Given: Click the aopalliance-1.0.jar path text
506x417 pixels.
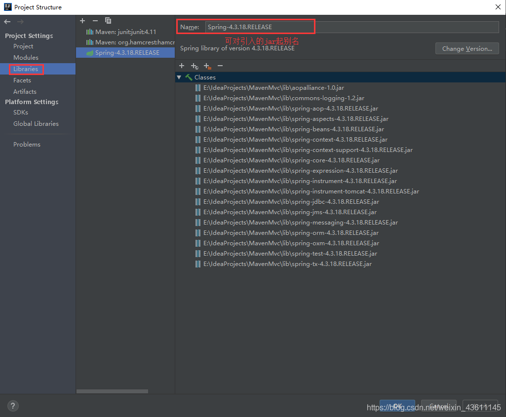Looking at the screenshot, I should click(273, 88).
